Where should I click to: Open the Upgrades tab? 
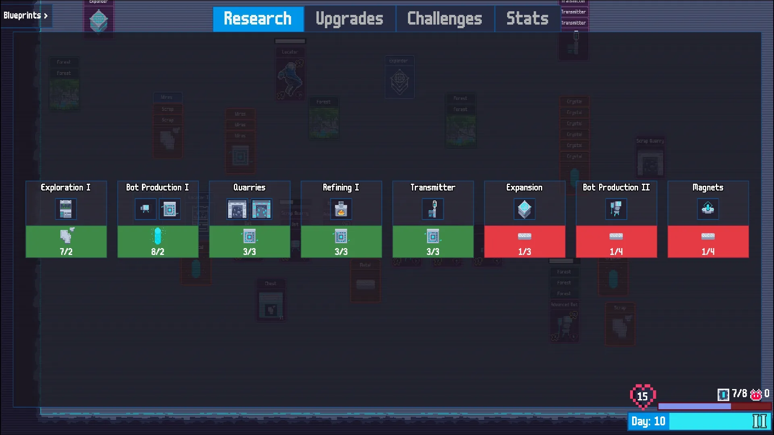click(350, 19)
